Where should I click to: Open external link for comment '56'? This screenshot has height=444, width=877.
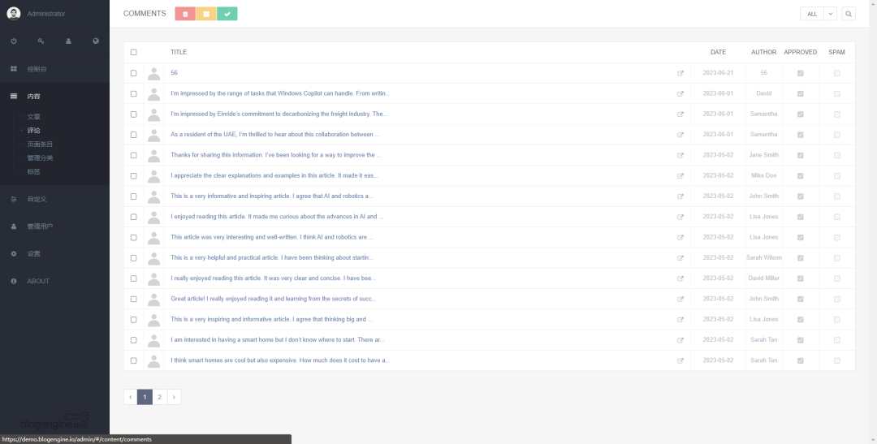click(x=680, y=73)
